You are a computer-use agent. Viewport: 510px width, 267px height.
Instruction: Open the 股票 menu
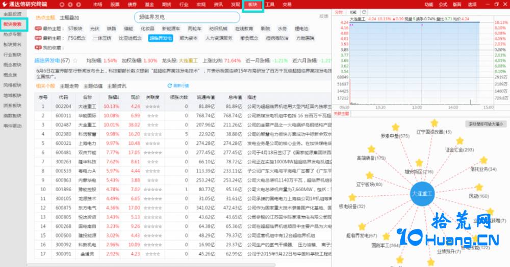tap(115, 5)
